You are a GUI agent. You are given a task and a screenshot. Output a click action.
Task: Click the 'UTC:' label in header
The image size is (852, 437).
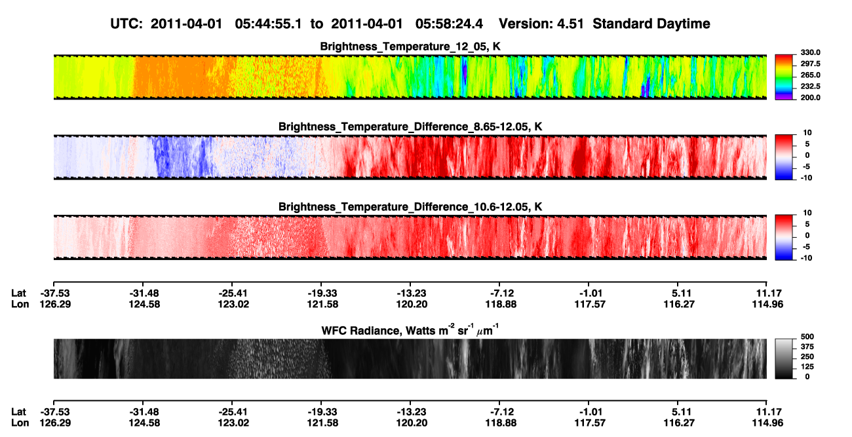[126, 24]
